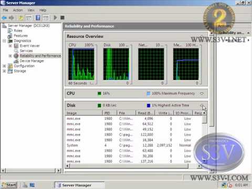This screenshot has height=189, width=252.
Task: Click green CPU percentage swatch
Action: tap(99, 93)
